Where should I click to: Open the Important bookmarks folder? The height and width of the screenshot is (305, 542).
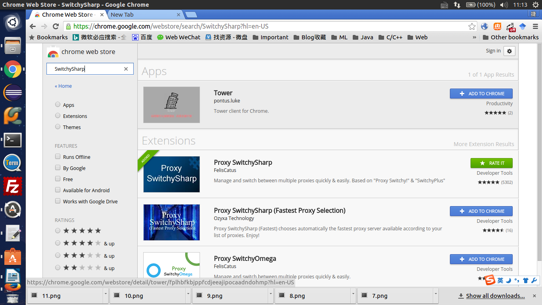tap(270, 37)
